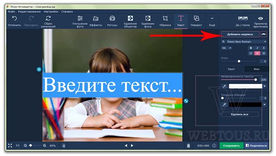Click the Сохранить save button
The height and width of the screenshot is (156, 276).
(231, 145)
